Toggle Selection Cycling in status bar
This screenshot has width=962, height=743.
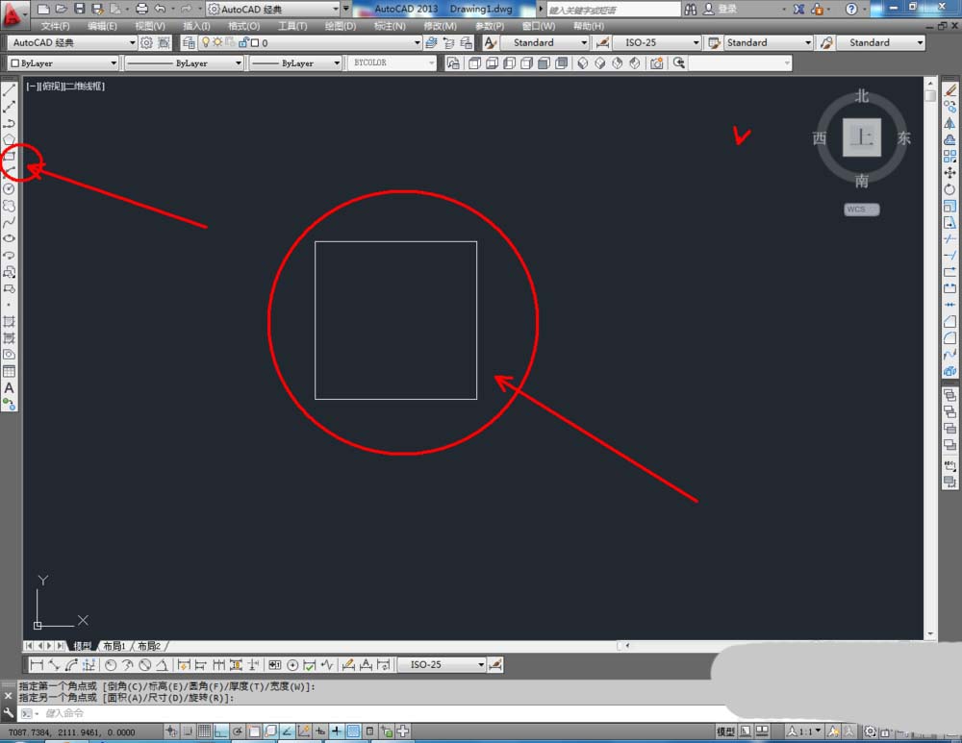[x=387, y=731]
